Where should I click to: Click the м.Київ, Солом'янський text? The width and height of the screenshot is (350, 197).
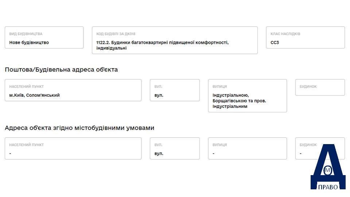click(34, 95)
